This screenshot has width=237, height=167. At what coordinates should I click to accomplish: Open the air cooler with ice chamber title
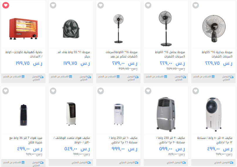click(x=26, y=140)
